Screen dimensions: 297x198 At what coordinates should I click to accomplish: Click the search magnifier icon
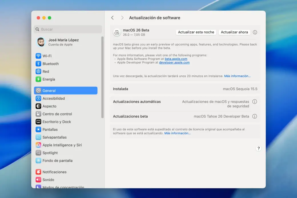pos(37,29)
